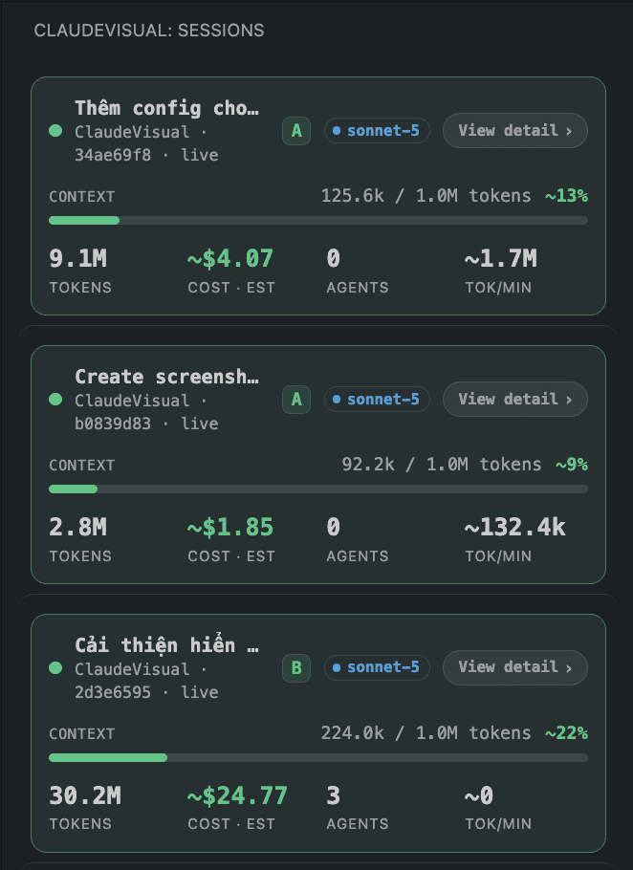Click the A badge on session b0839d83
The height and width of the screenshot is (870, 633).
(296, 400)
